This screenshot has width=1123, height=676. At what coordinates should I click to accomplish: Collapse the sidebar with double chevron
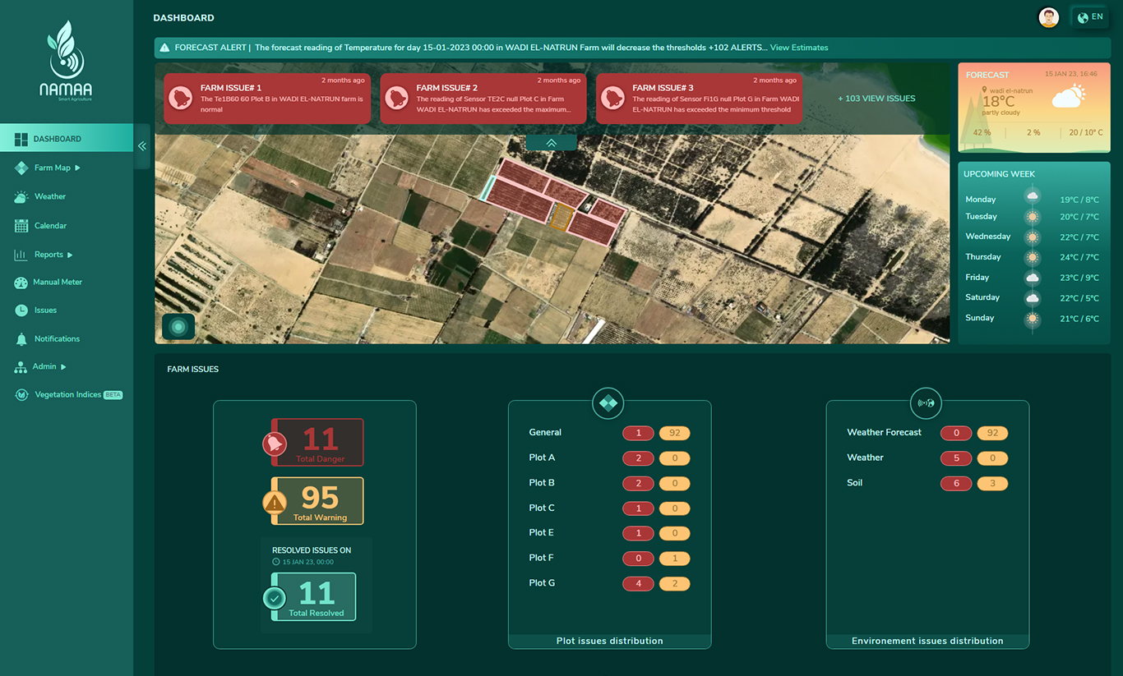coord(142,146)
